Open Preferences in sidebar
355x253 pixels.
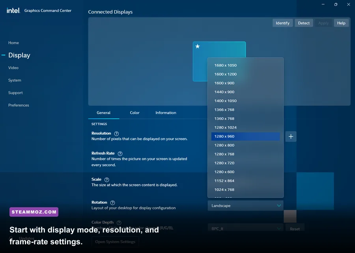(x=19, y=105)
